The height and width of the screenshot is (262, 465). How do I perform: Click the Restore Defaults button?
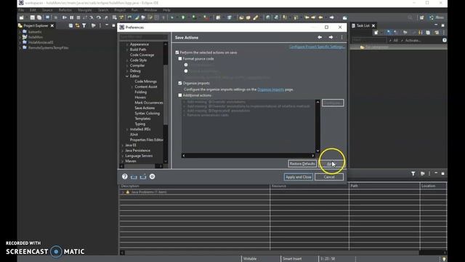coord(302,164)
